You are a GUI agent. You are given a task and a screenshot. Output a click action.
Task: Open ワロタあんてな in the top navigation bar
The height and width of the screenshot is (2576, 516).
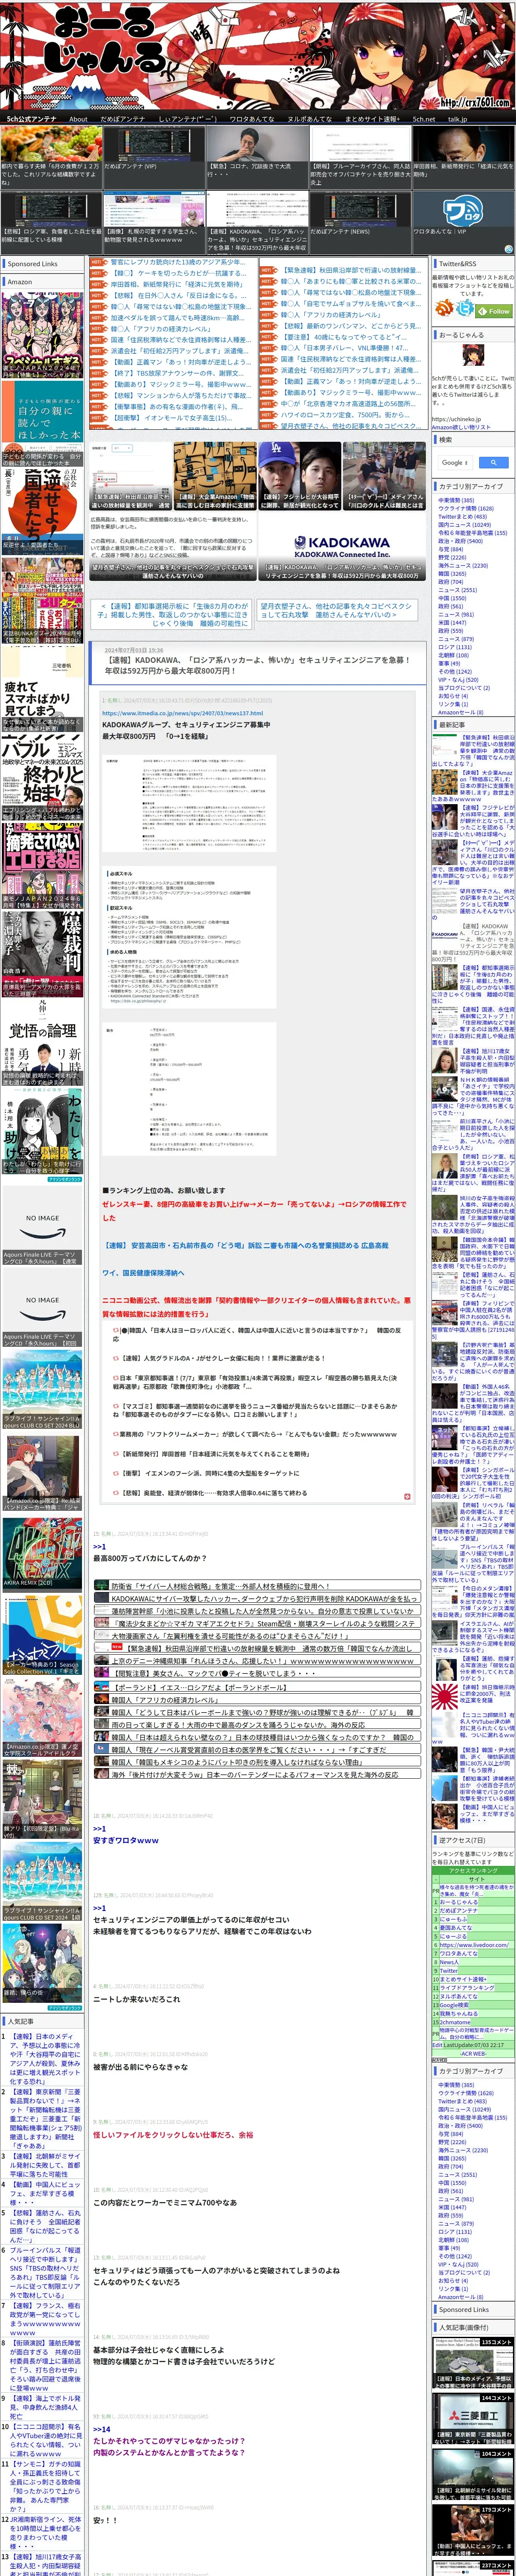pos(251,118)
